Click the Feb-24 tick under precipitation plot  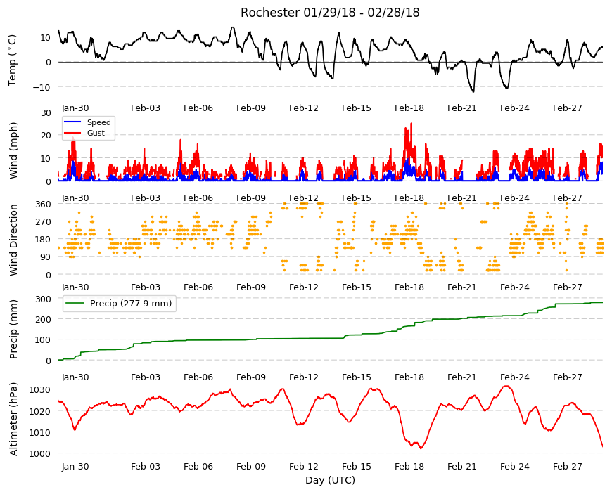click(514, 377)
